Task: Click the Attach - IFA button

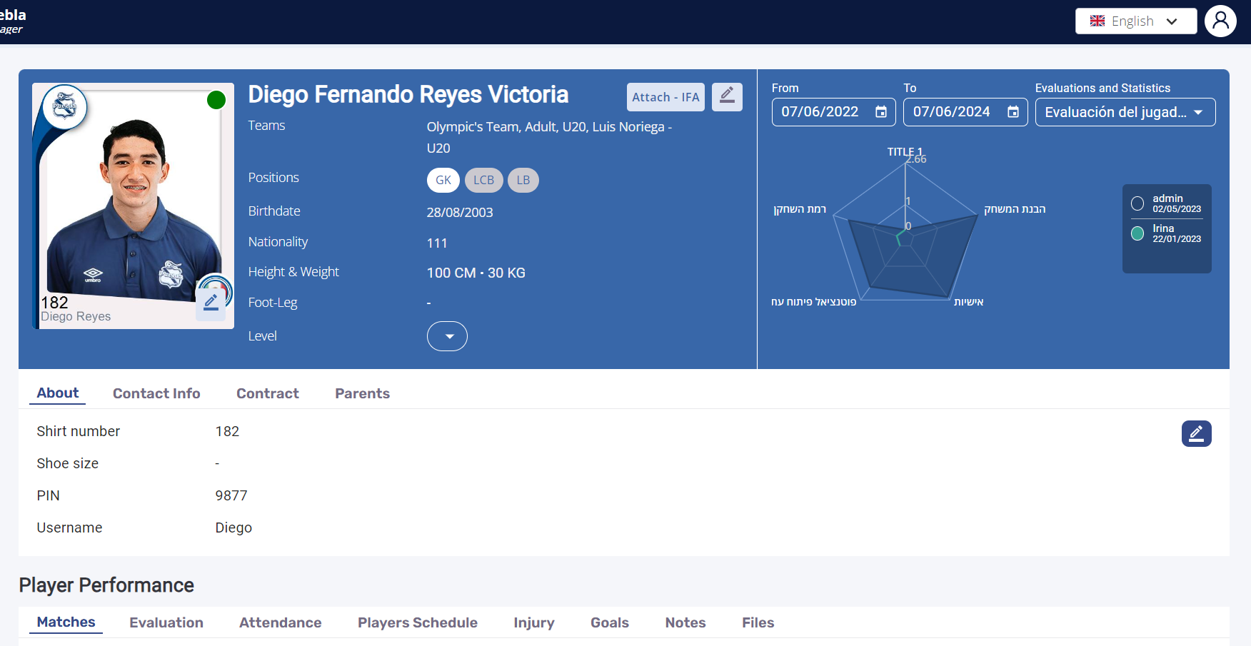Action: pyautogui.click(x=665, y=97)
